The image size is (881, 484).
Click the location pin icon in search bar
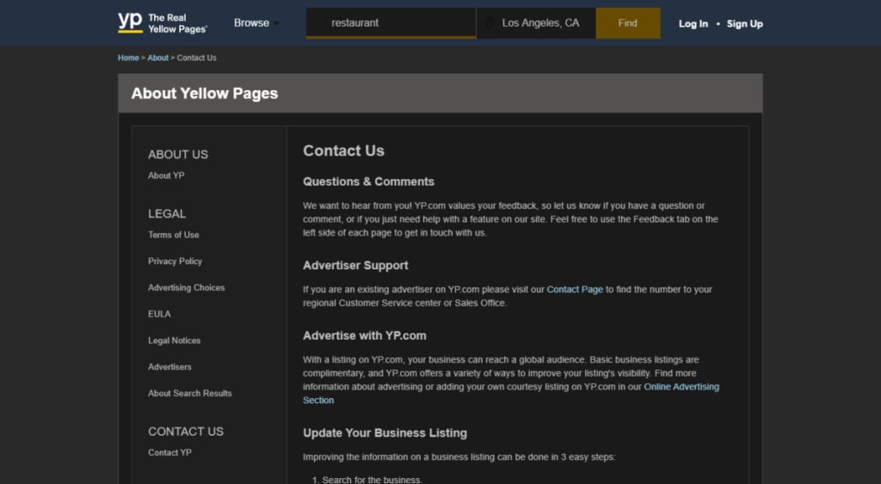click(x=489, y=22)
